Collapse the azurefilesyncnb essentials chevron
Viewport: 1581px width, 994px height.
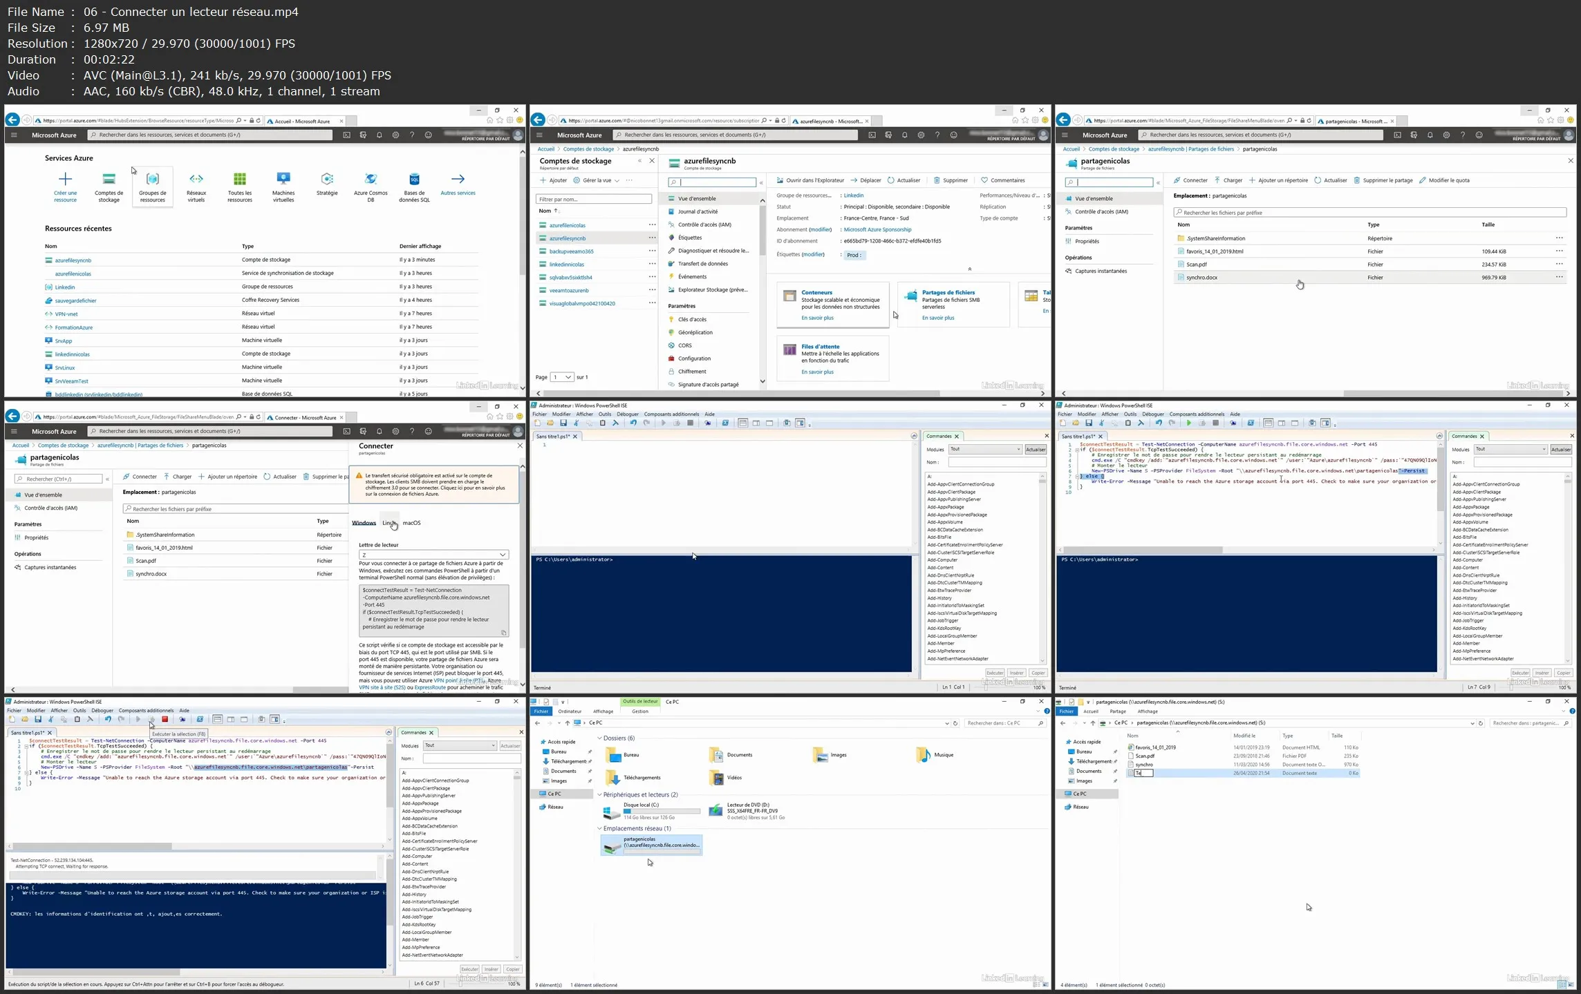[x=969, y=269]
